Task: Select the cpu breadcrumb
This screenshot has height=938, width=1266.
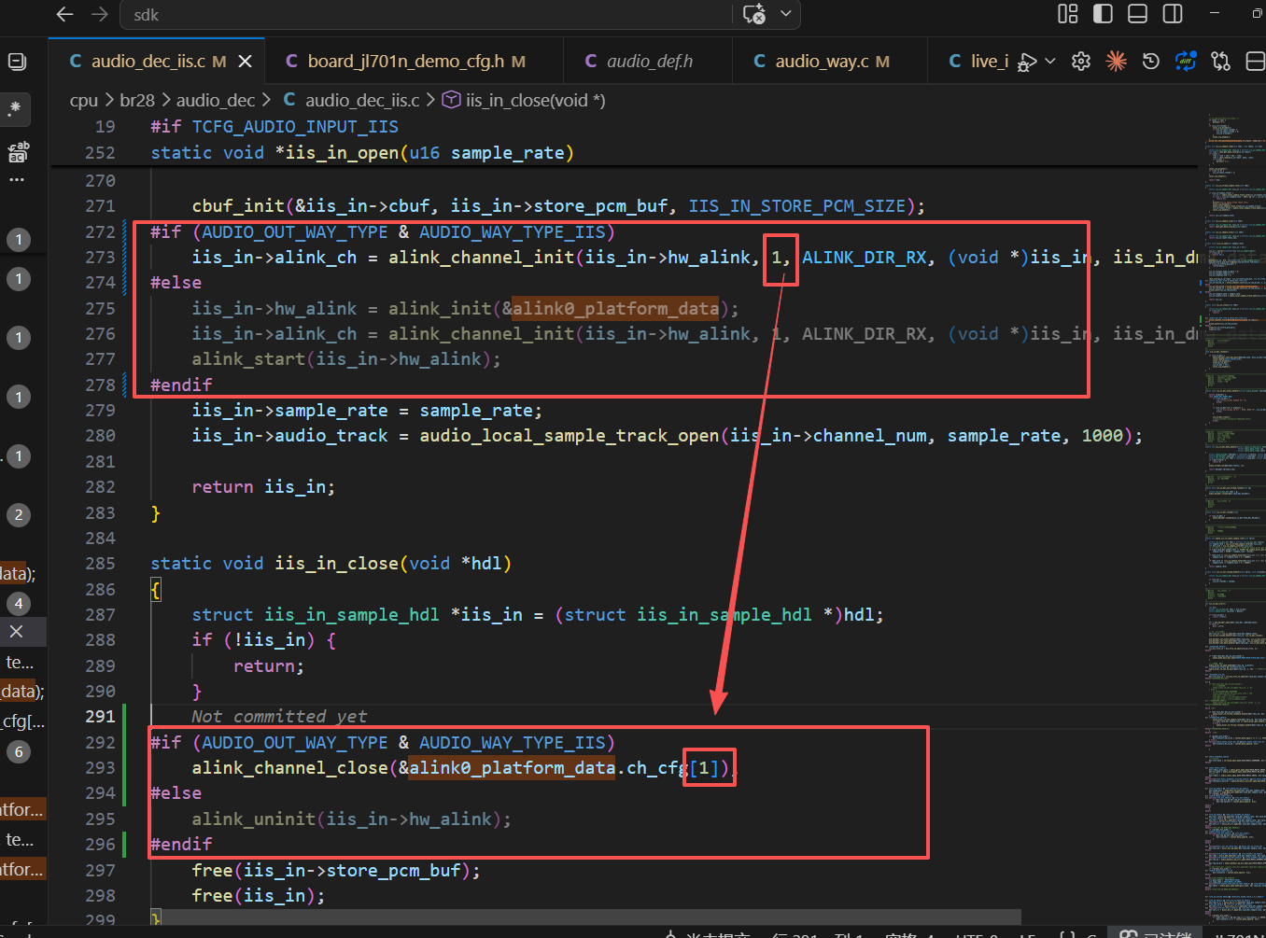Action: coord(83,100)
